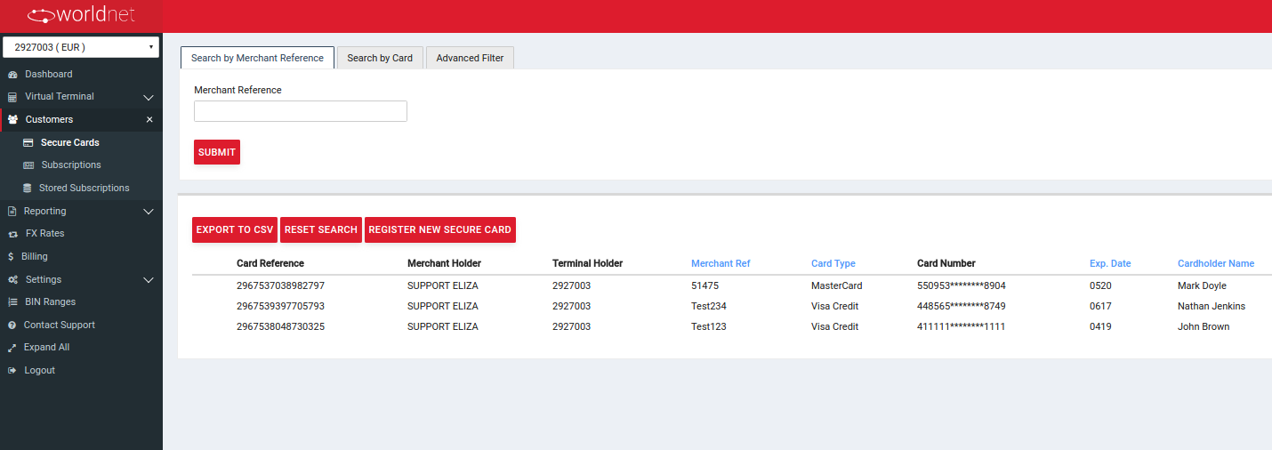
Task: Click cardholder name John Brown
Action: (1204, 326)
